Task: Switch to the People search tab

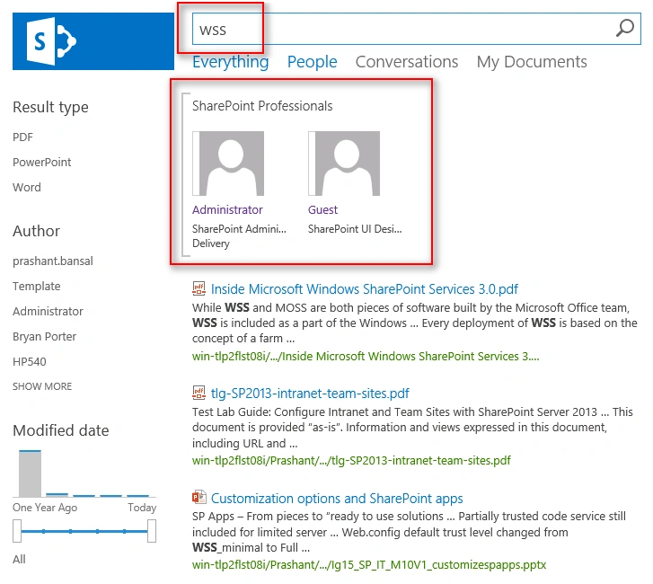Action: [x=312, y=62]
